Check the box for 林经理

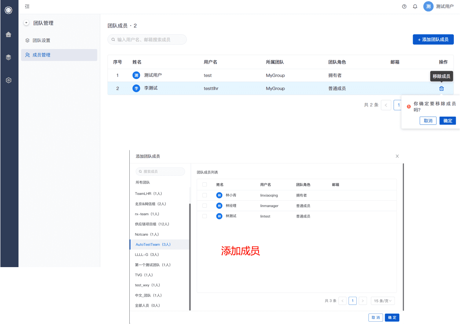[204, 205]
